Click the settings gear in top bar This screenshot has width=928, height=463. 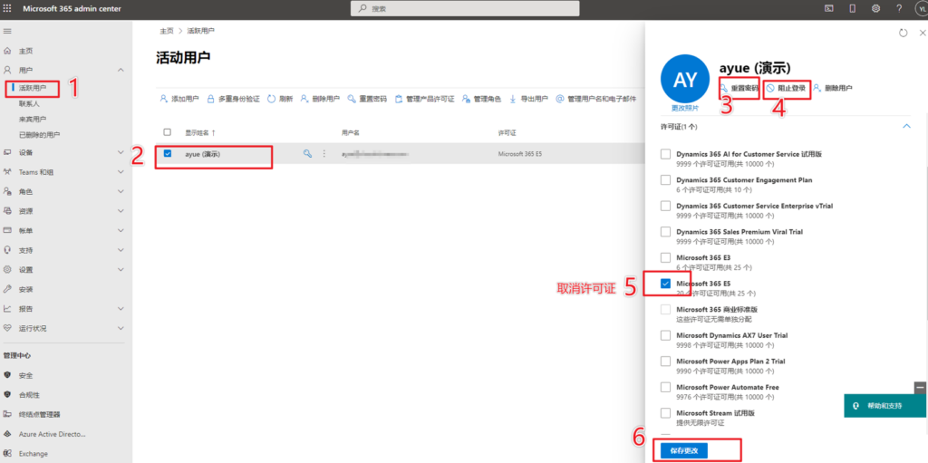tap(875, 8)
